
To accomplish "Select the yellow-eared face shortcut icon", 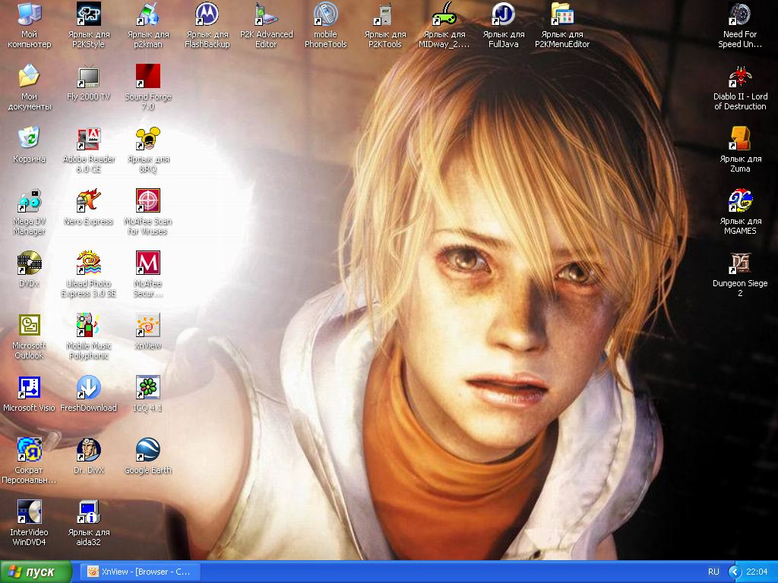I will click(148, 138).
